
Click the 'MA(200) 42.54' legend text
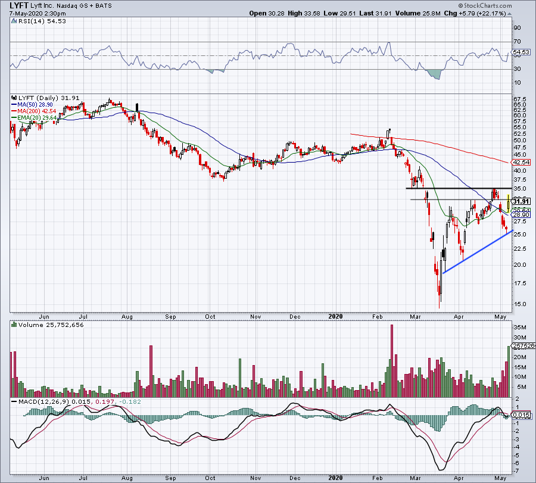[36, 111]
